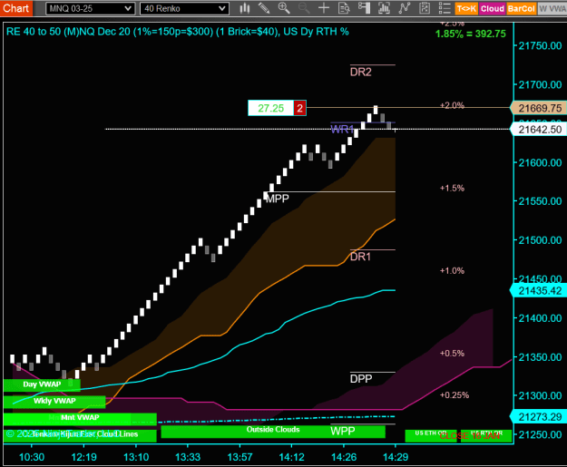Click the 21300.00 price axis label

[540, 395]
